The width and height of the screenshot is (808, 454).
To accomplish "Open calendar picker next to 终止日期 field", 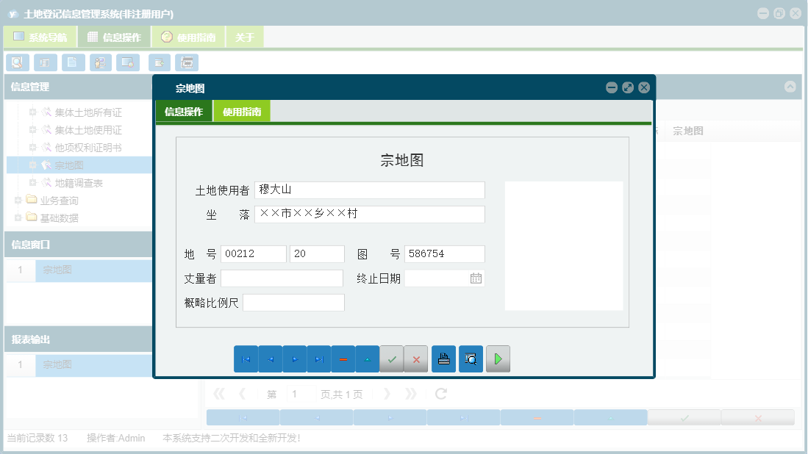I will [x=477, y=278].
